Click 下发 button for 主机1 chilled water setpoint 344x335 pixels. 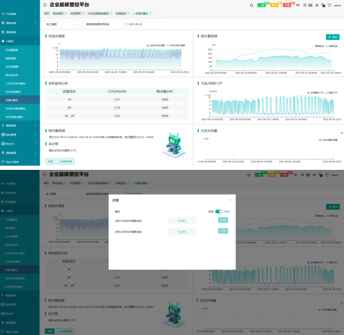click(223, 220)
